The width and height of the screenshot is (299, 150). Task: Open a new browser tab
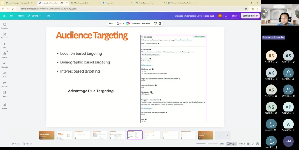point(201,3)
